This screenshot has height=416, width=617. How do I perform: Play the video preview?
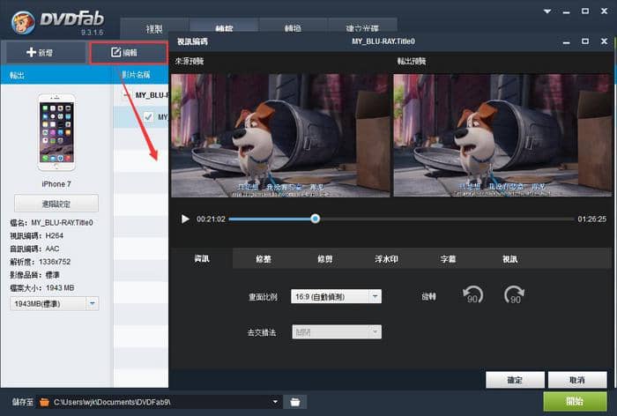[x=185, y=219]
